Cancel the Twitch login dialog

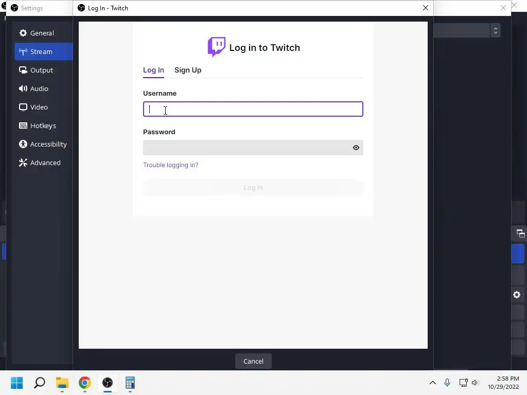pos(253,361)
